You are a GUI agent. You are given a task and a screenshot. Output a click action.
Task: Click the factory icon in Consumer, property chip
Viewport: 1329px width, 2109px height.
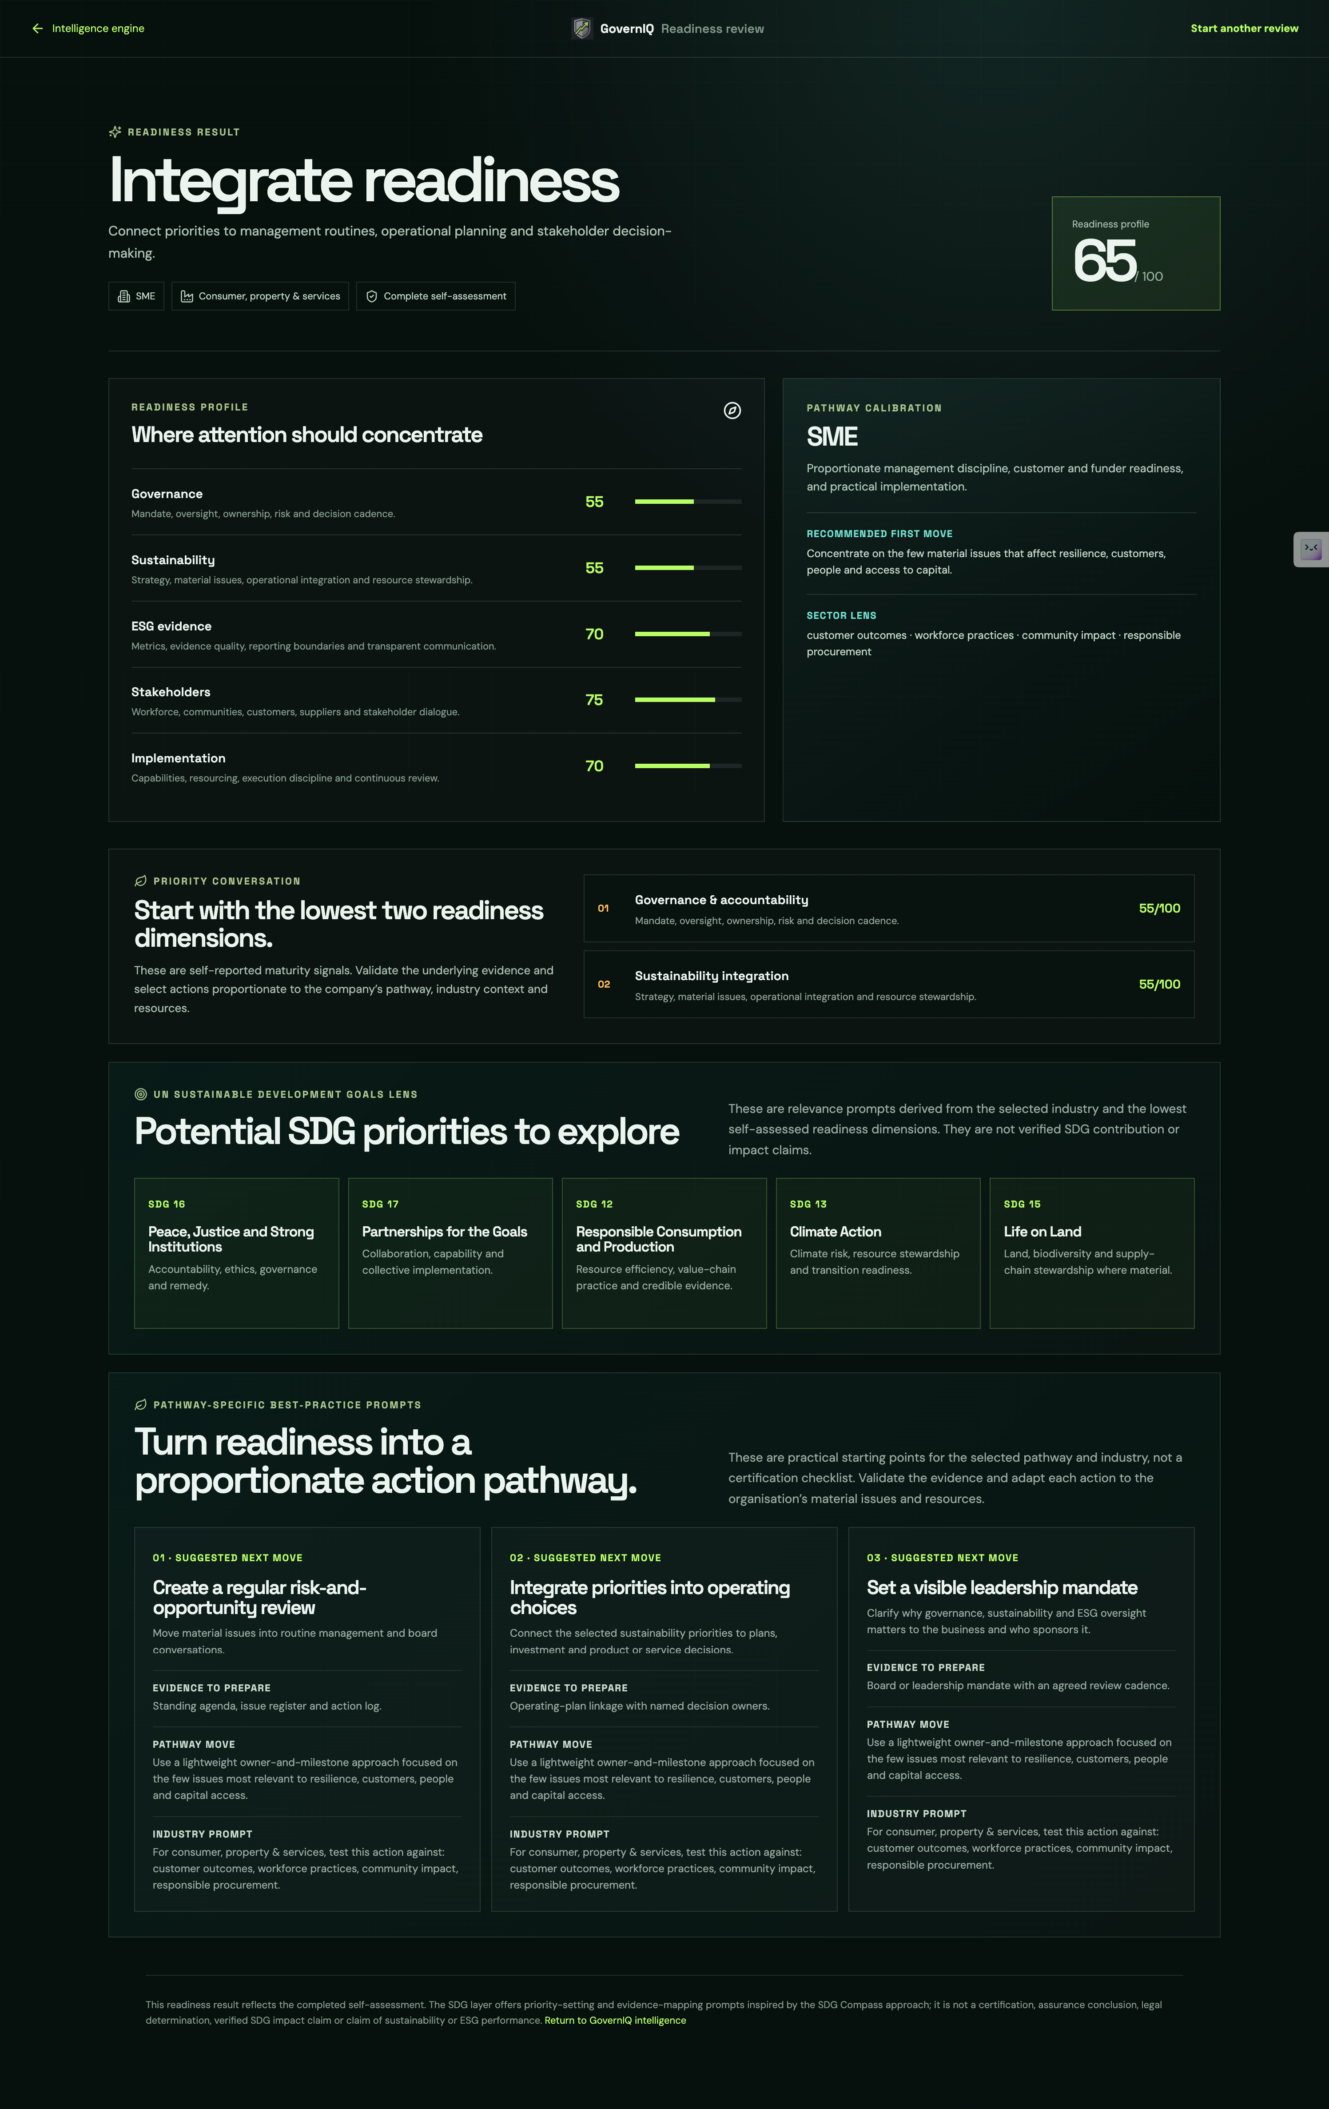tap(187, 296)
